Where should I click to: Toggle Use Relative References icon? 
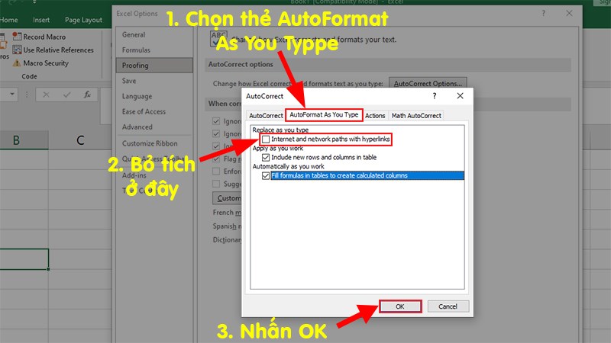click(18, 50)
